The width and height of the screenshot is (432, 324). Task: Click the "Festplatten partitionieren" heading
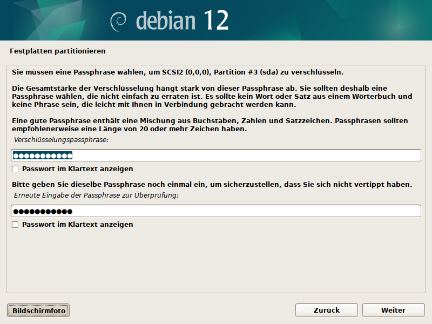point(57,51)
